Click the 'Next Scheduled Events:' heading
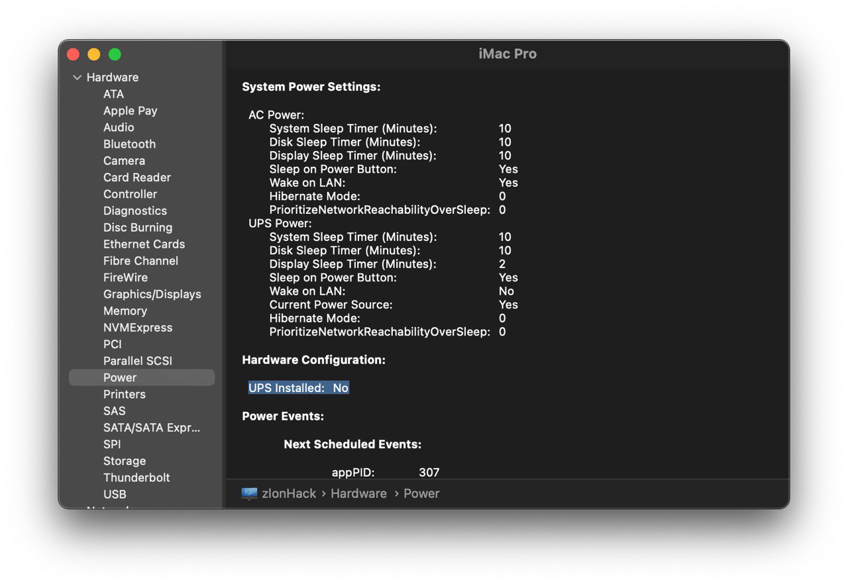The image size is (848, 586). click(x=352, y=444)
